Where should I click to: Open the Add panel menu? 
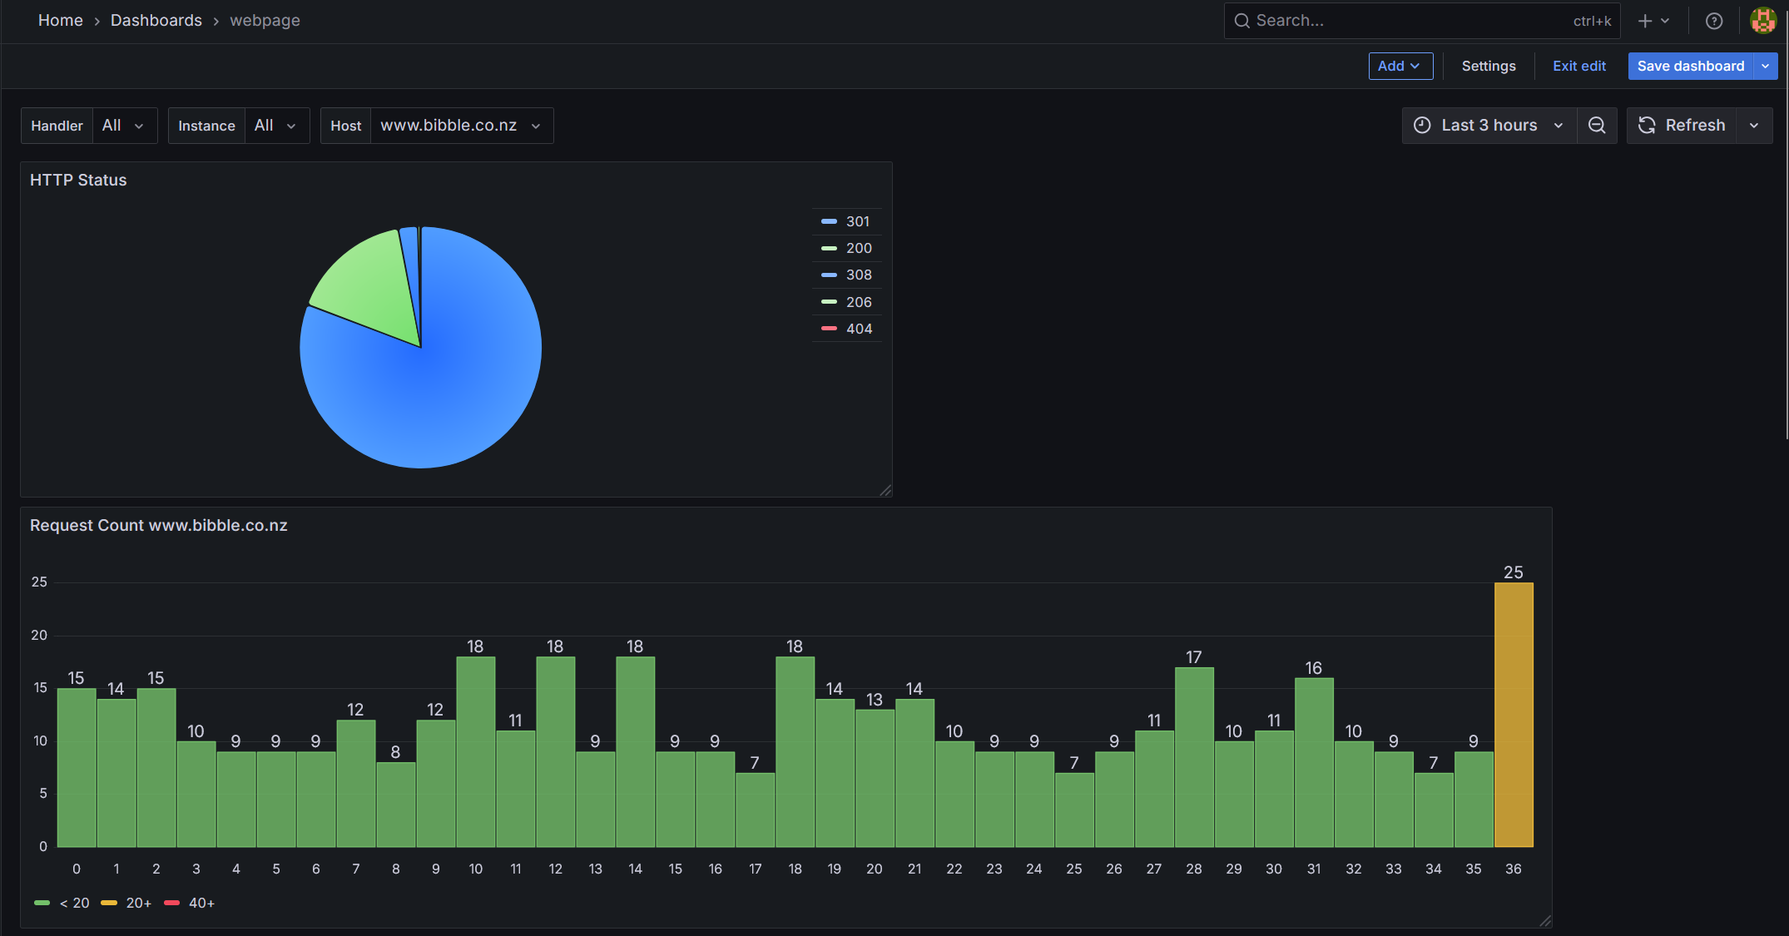(x=1400, y=66)
